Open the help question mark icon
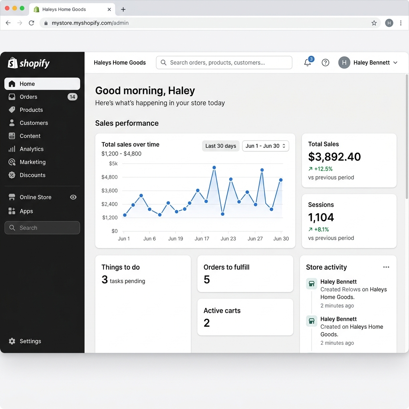The height and width of the screenshot is (409, 409). pyautogui.click(x=325, y=63)
